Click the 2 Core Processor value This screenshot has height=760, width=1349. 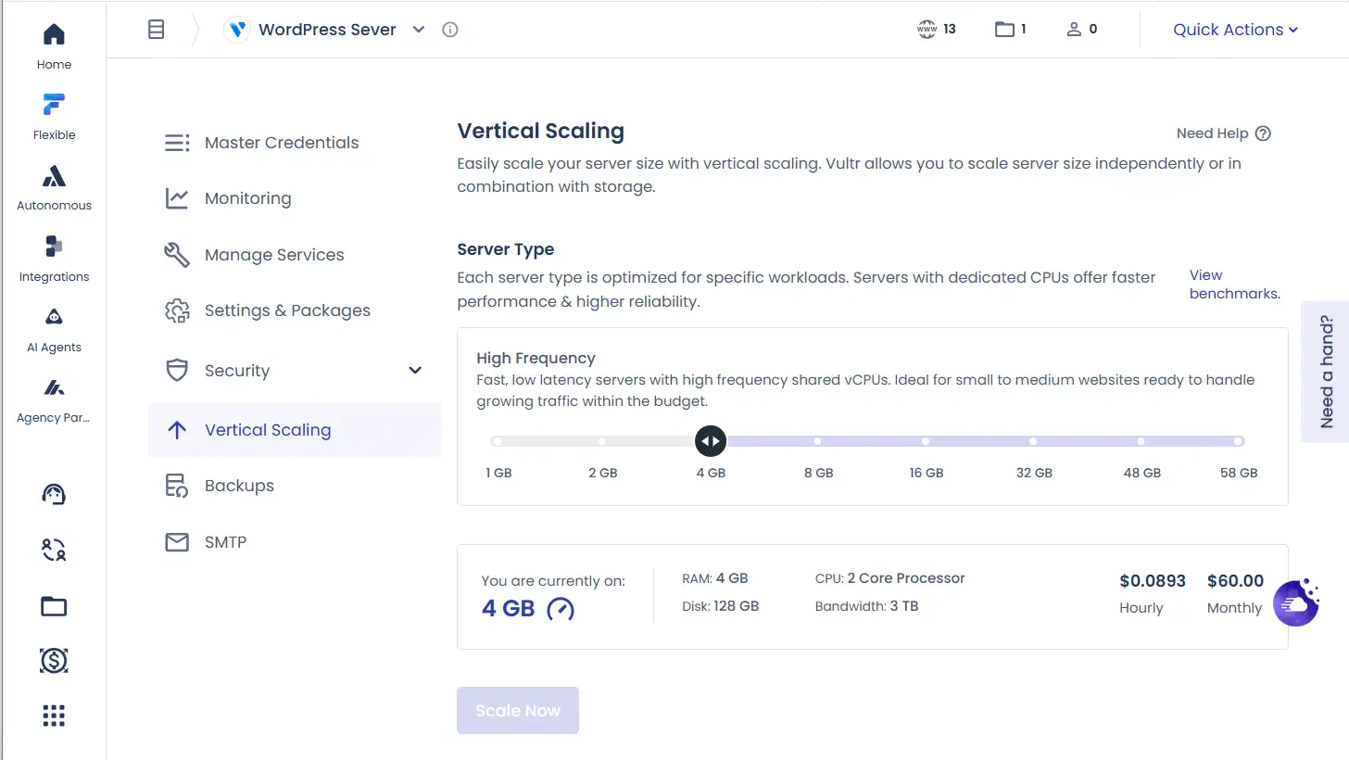(906, 578)
